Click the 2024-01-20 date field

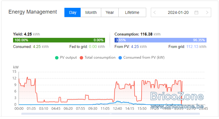(x=178, y=12)
